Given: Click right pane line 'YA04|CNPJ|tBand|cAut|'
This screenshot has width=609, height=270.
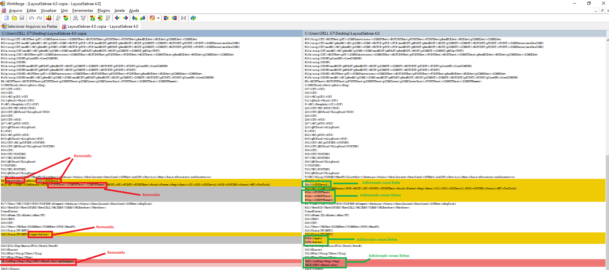Looking at the screenshot, I should 322,265.
